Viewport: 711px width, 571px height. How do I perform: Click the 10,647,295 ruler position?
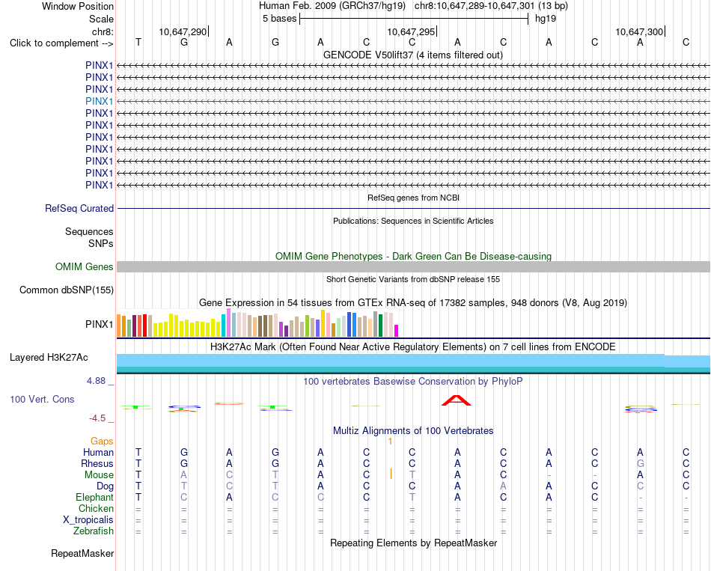(410, 31)
